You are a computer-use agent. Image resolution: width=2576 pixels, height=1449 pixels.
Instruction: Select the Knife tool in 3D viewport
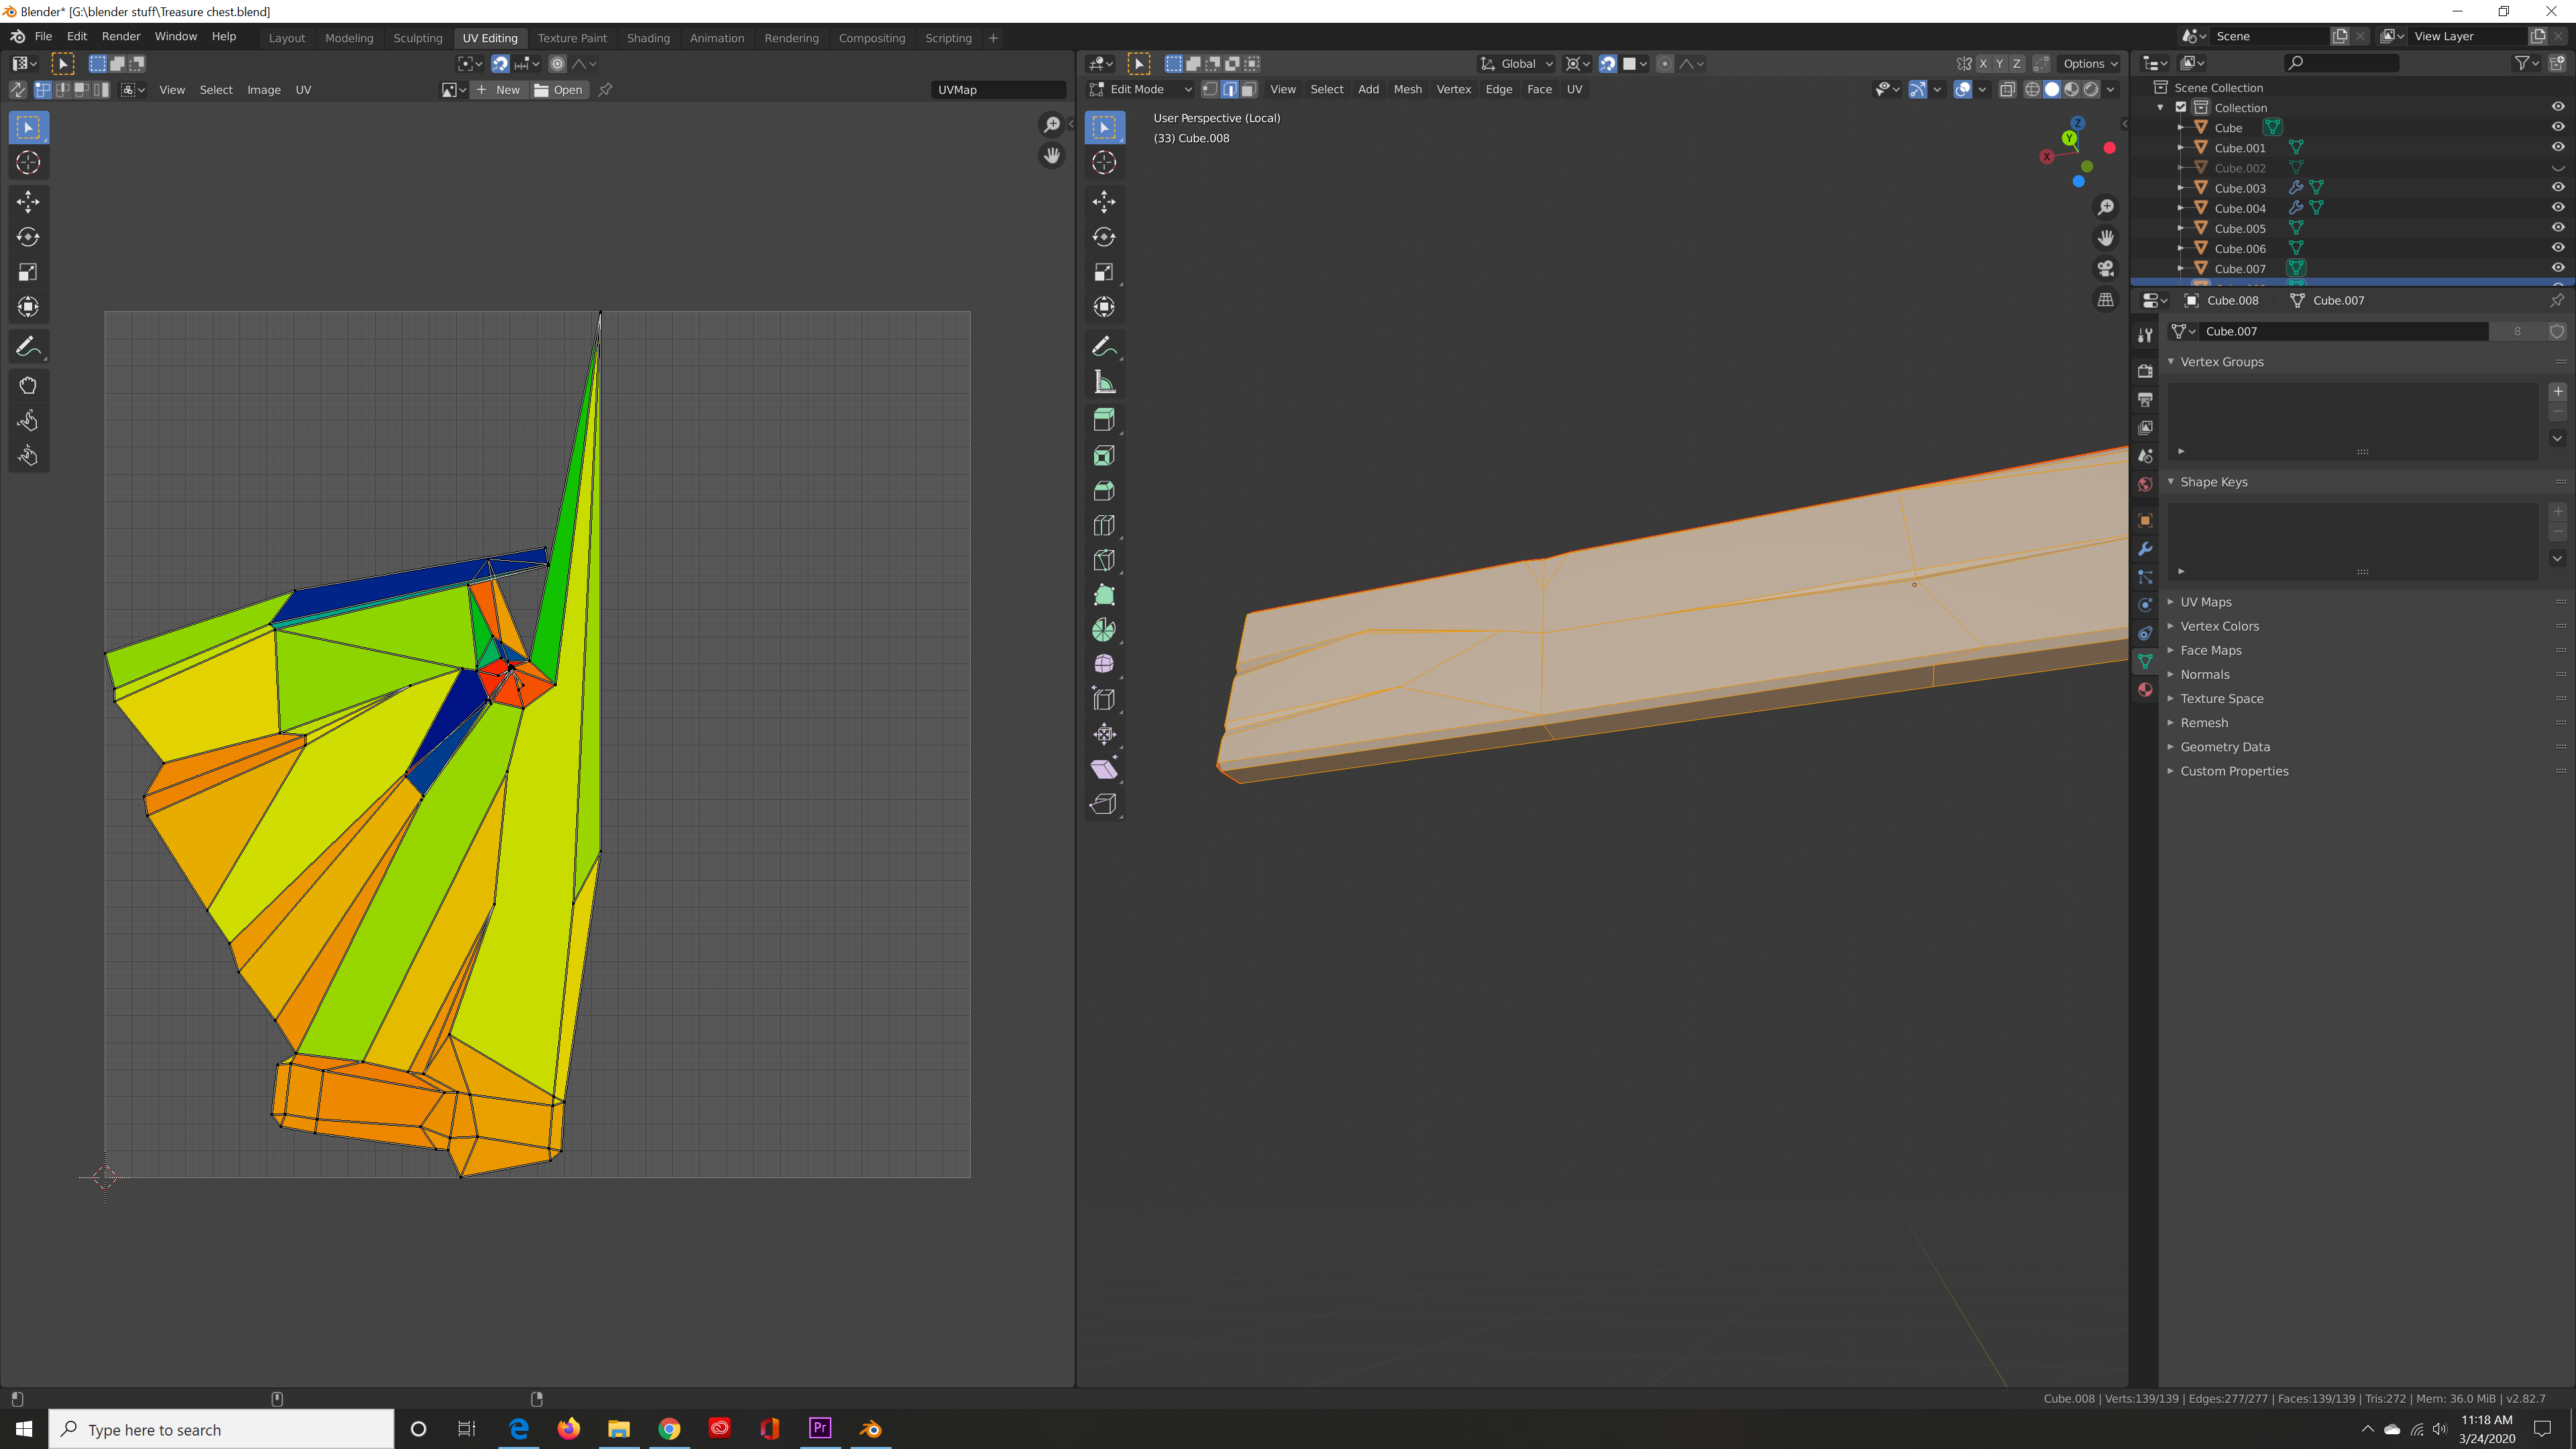1103,561
